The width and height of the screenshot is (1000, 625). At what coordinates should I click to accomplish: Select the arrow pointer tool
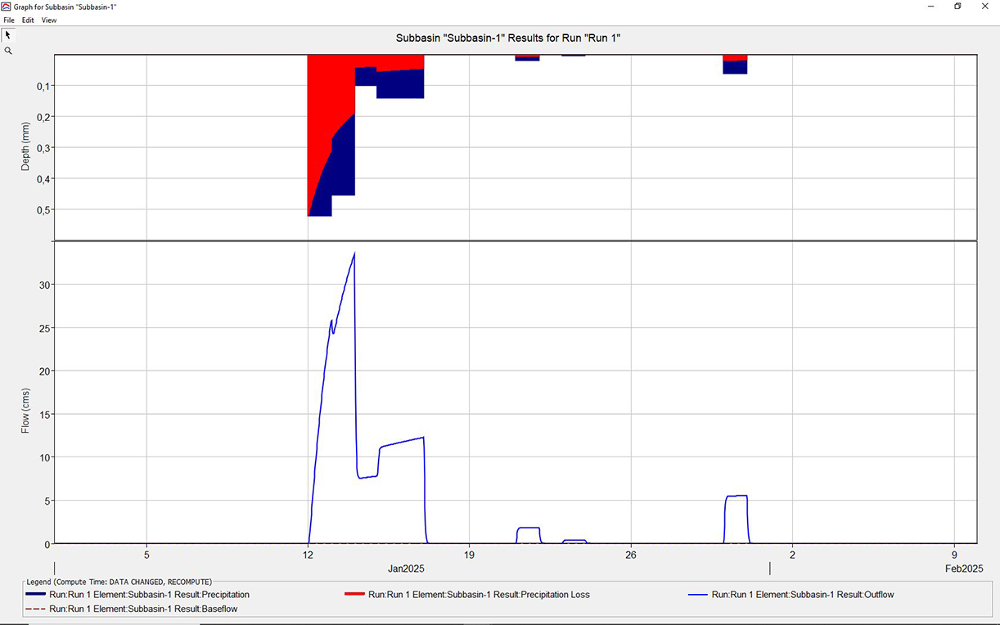[x=8, y=35]
